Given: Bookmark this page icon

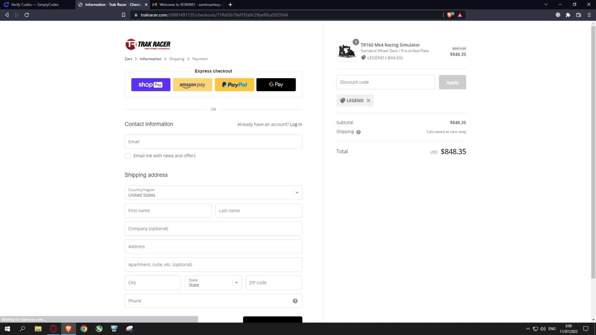Looking at the screenshot, I should pyautogui.click(x=124, y=15).
